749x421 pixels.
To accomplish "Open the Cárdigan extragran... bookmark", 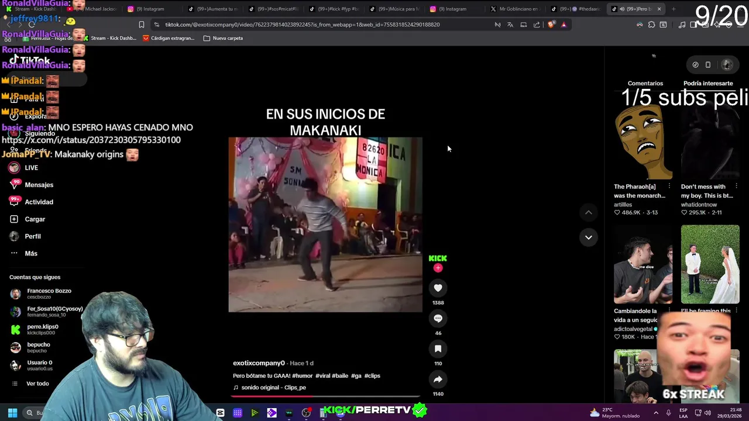I will [168, 38].
